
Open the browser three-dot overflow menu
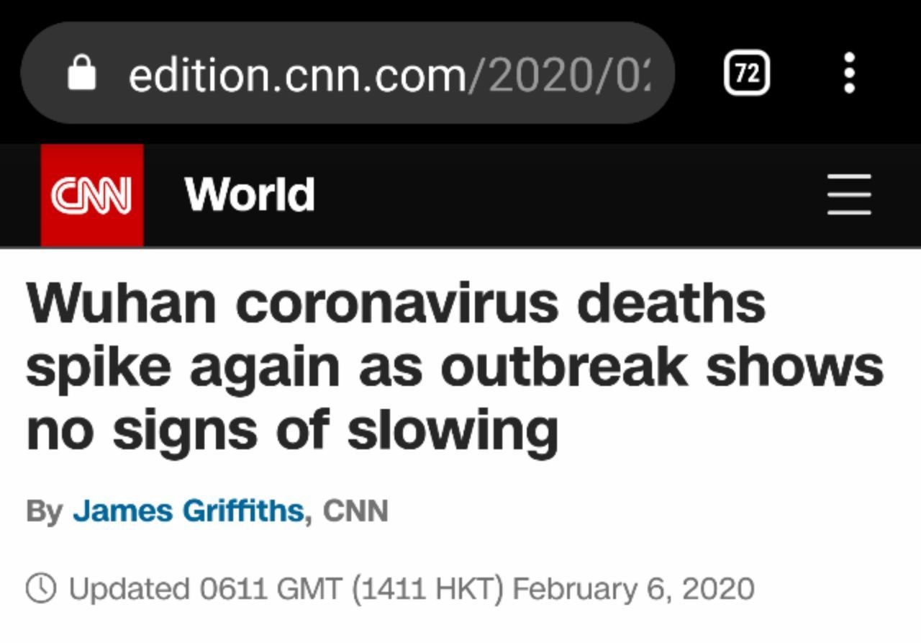(x=850, y=73)
